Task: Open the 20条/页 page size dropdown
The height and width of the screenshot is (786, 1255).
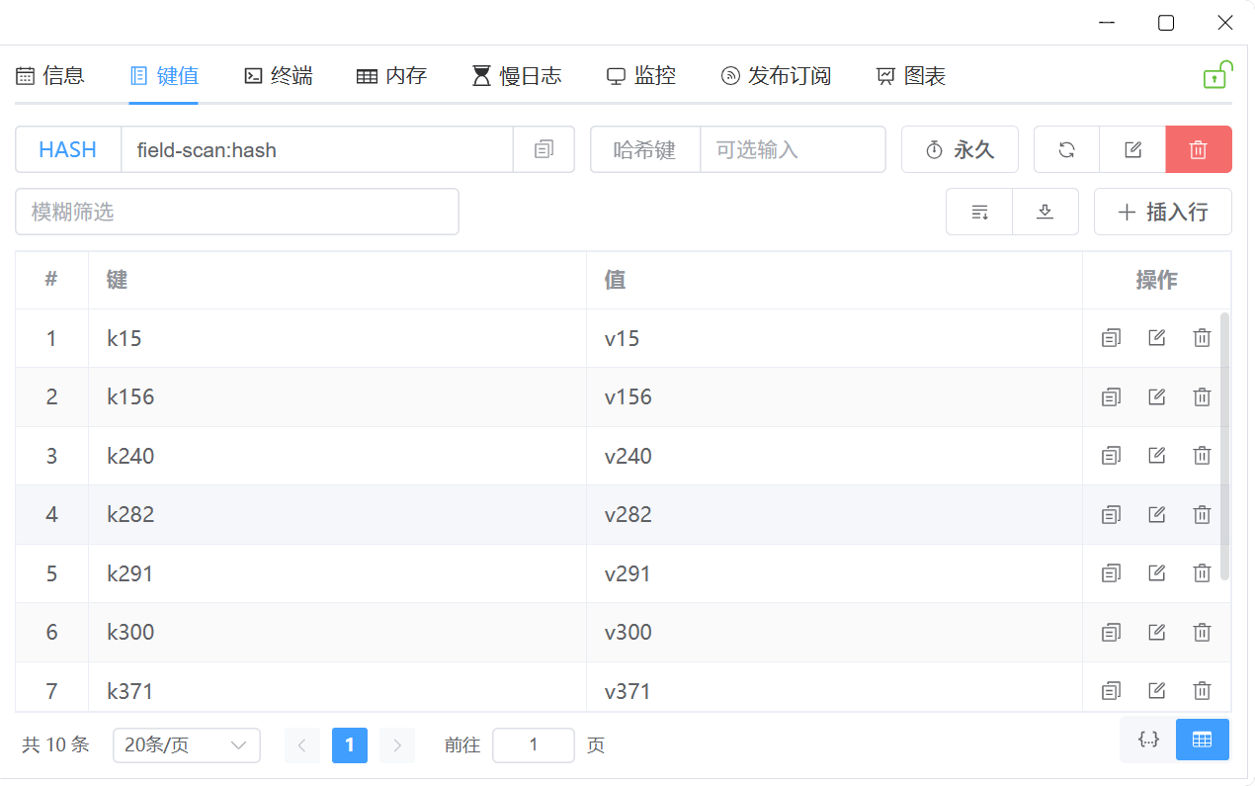Action: coord(186,745)
